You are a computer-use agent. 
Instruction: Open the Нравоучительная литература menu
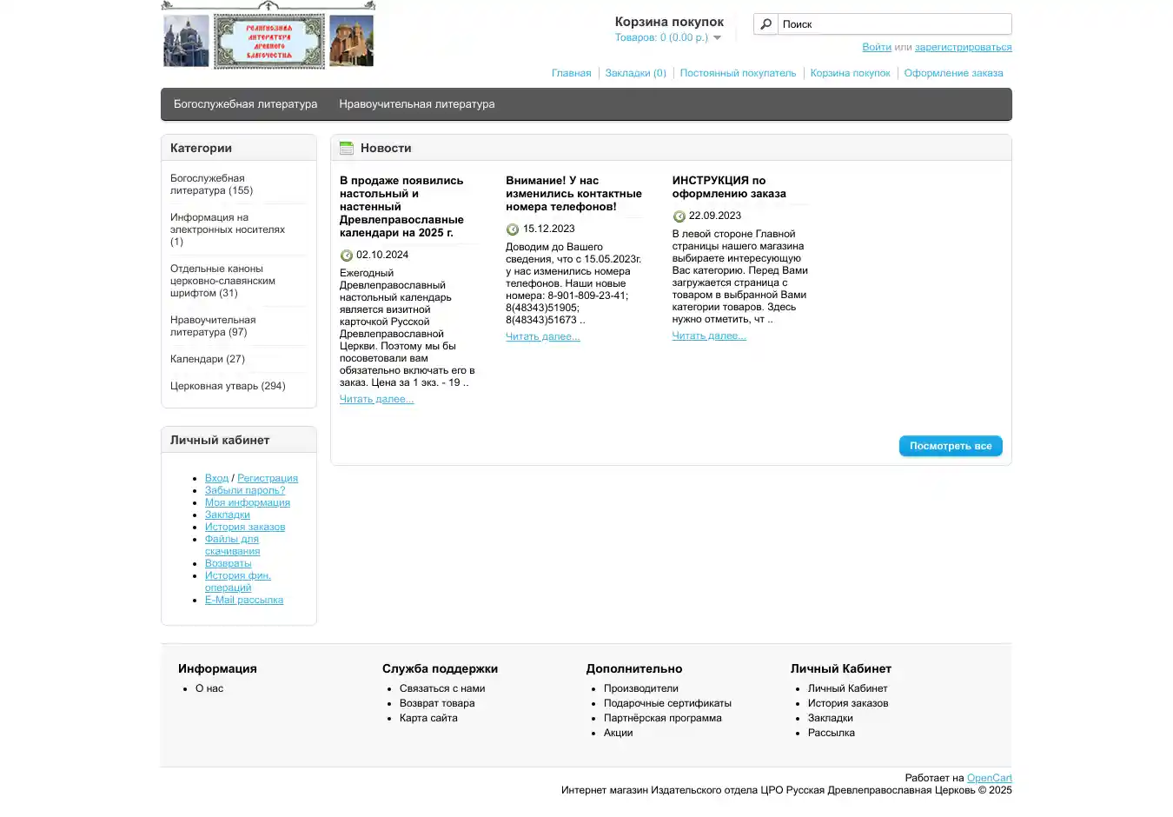416,104
